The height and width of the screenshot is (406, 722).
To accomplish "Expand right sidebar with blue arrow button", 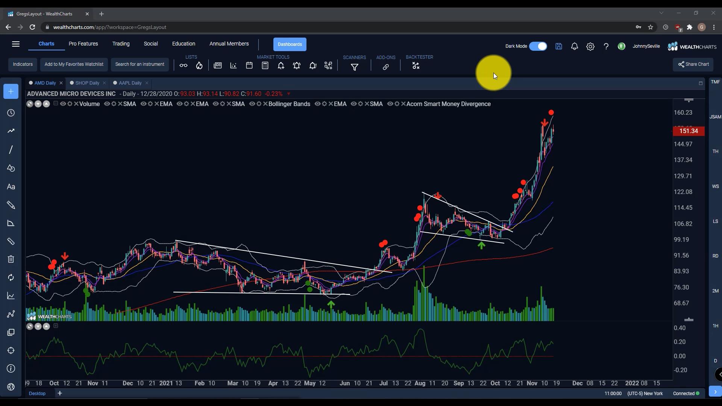I will click(715, 391).
